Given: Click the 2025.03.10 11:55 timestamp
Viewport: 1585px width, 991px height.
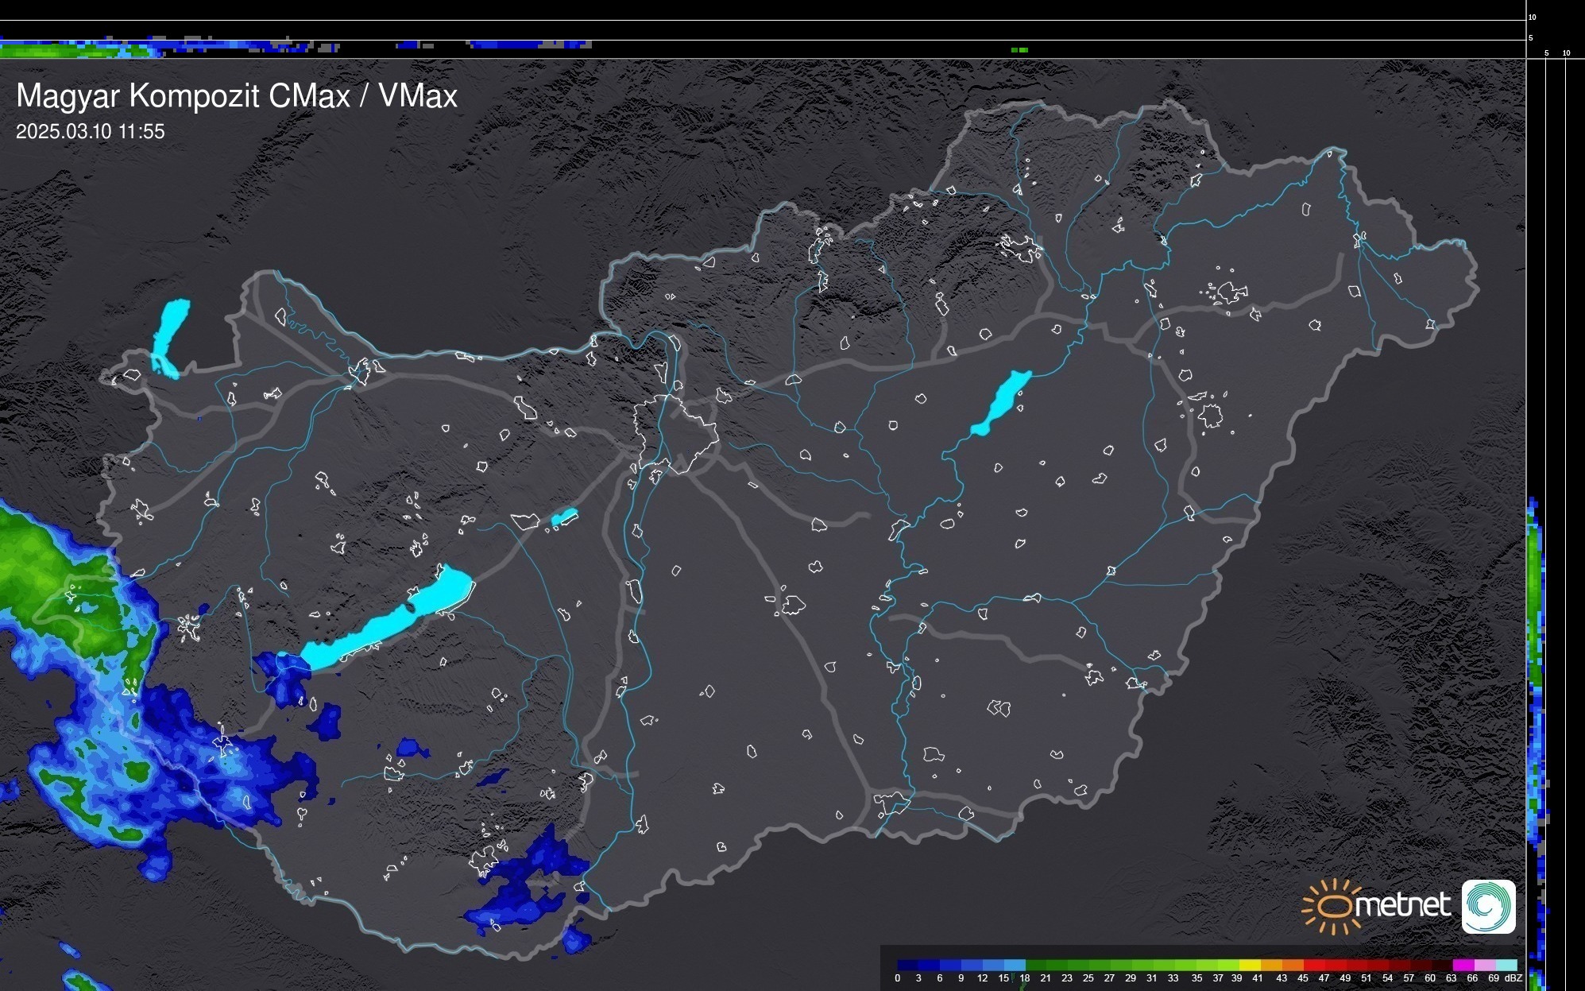Looking at the screenshot, I should (91, 132).
